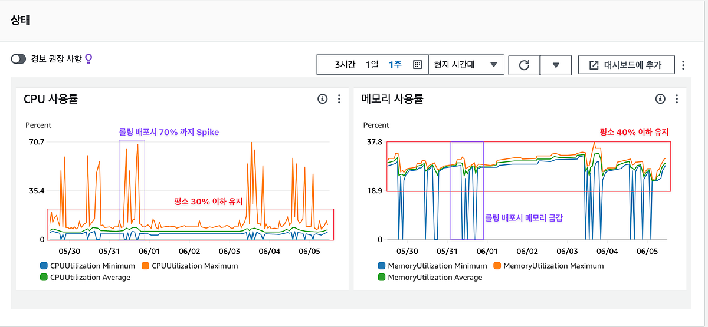Click the orange CPUUtilization Maximum color swatch
708x327 pixels.
pyautogui.click(x=145, y=266)
